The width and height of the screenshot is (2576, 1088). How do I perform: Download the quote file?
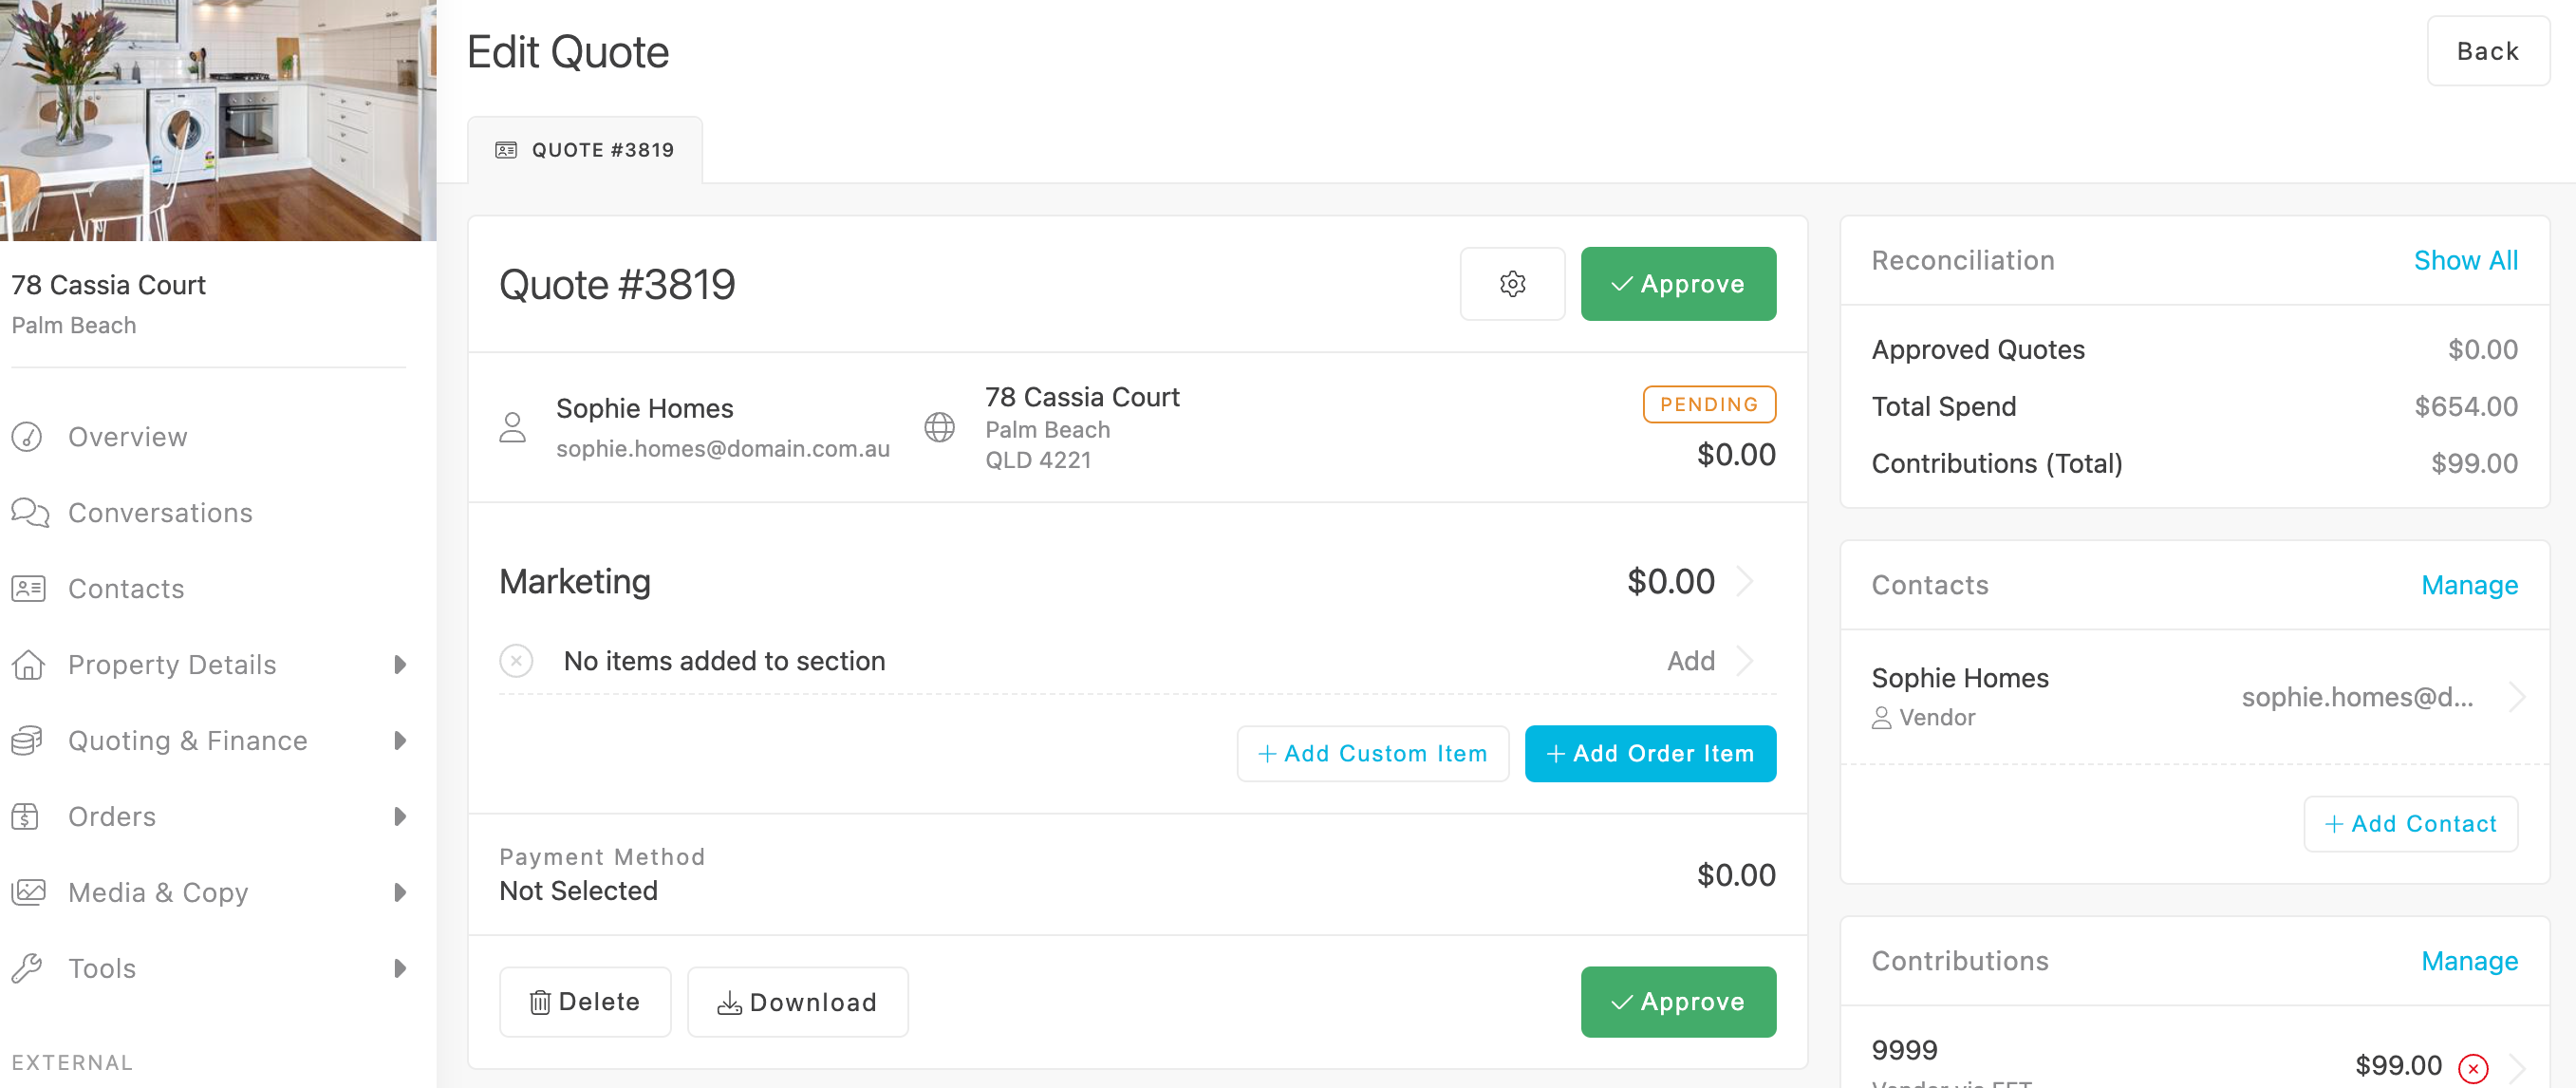click(x=797, y=1002)
